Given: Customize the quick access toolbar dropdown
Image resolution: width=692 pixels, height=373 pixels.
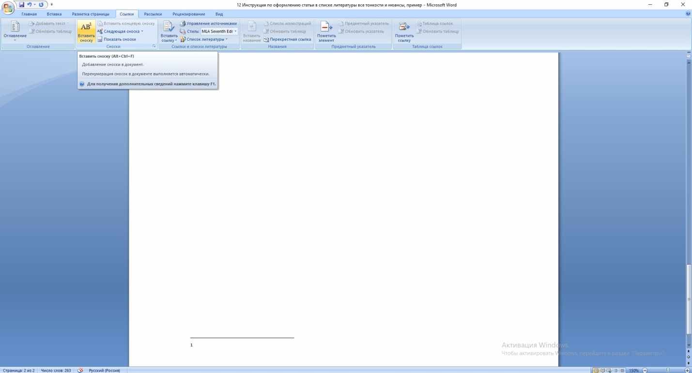Looking at the screenshot, I should click(x=51, y=5).
